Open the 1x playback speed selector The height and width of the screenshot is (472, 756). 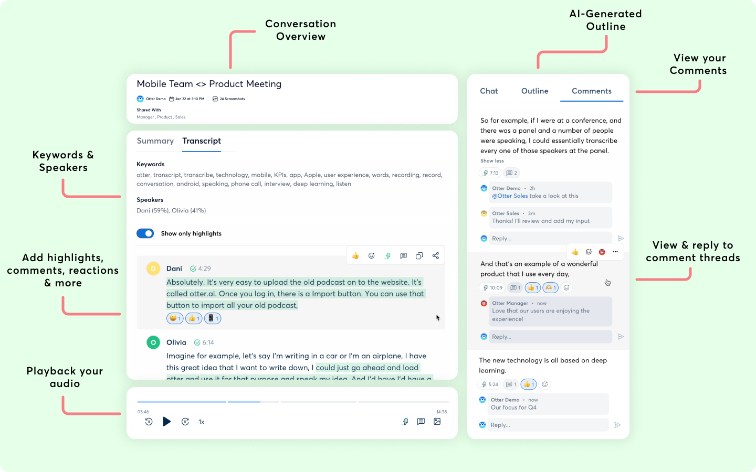[x=201, y=422]
